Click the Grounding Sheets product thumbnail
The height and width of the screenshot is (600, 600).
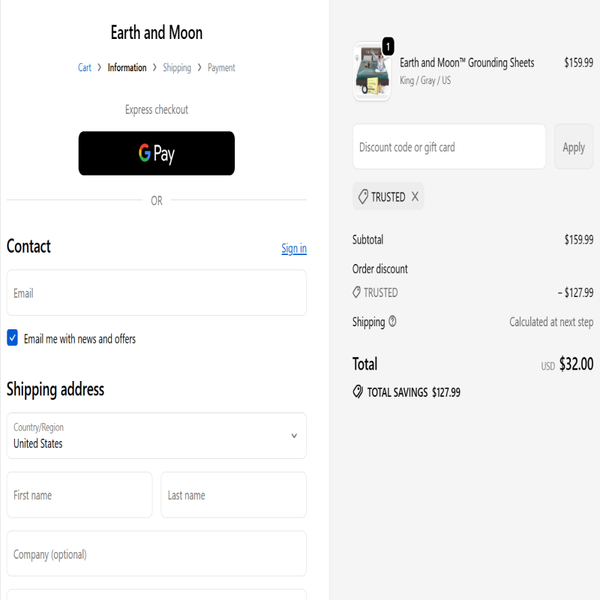coord(371,72)
